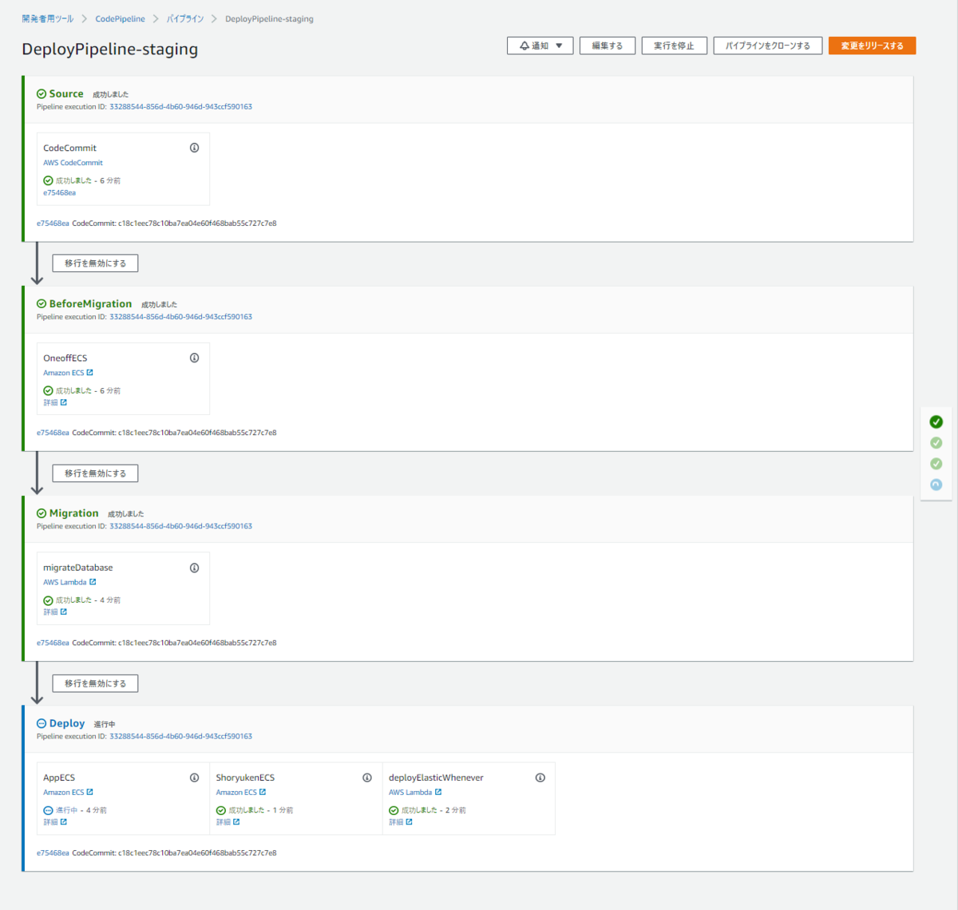Image resolution: width=958 pixels, height=910 pixels.
Task: Go to パイプライン breadcrumb
Action: (185, 18)
